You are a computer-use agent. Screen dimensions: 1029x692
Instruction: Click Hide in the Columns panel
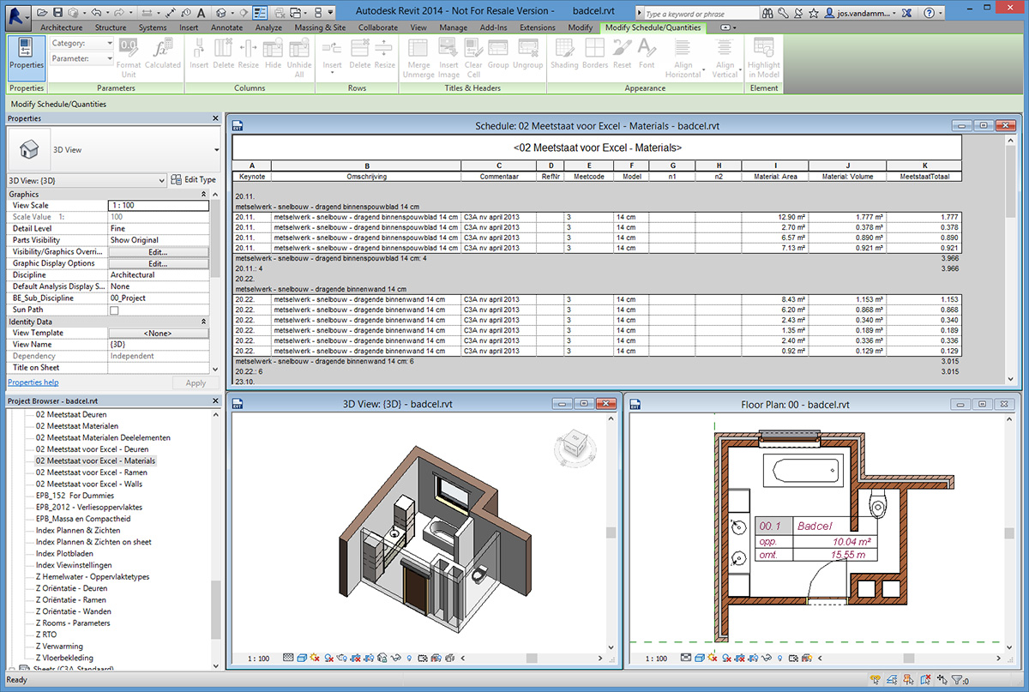click(273, 53)
